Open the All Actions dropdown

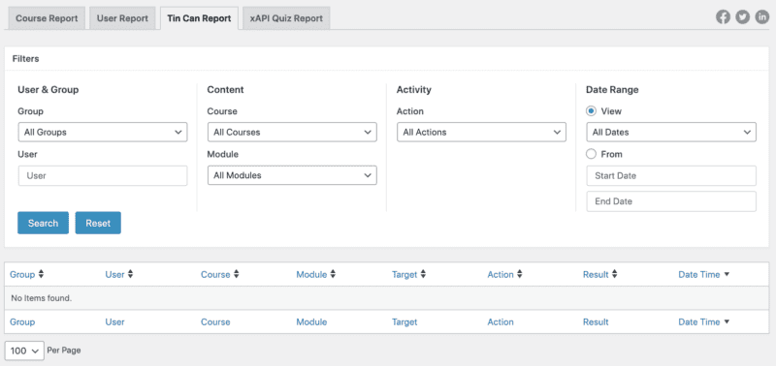click(x=481, y=133)
